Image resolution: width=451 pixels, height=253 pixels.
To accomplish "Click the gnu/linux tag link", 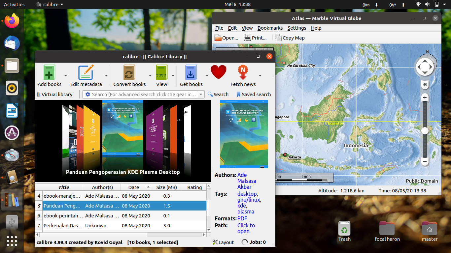I will pyautogui.click(x=249, y=200).
